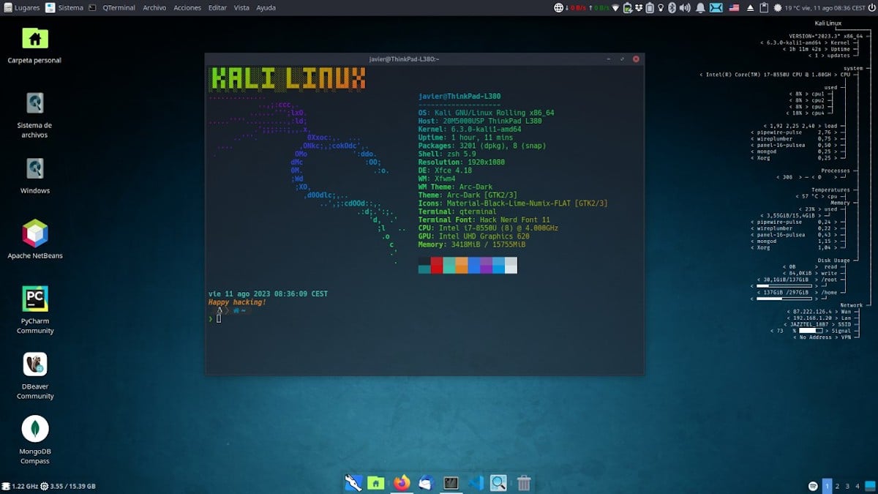Open the Lugares panel menu
Screen dimensions: 878x494
click(x=20, y=7)
